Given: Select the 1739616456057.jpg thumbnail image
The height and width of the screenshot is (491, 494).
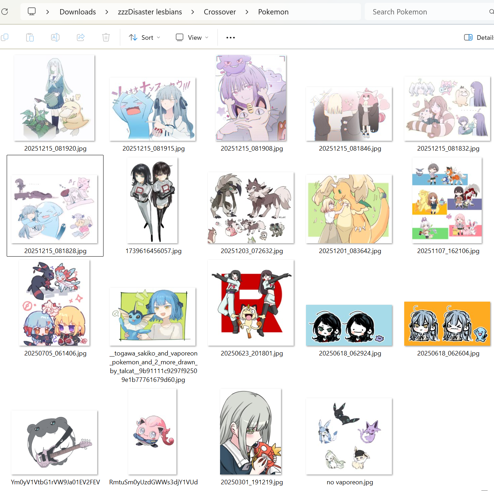Looking at the screenshot, I should pyautogui.click(x=152, y=200).
